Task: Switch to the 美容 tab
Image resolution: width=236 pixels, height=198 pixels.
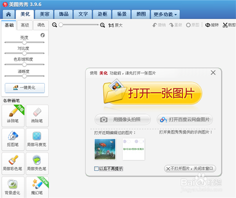Action: 44,14
